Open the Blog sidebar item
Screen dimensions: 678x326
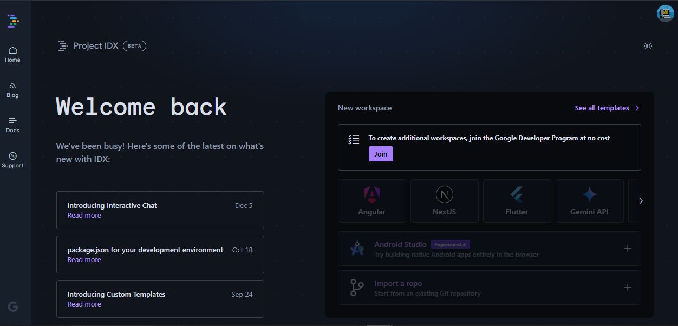pyautogui.click(x=12, y=90)
